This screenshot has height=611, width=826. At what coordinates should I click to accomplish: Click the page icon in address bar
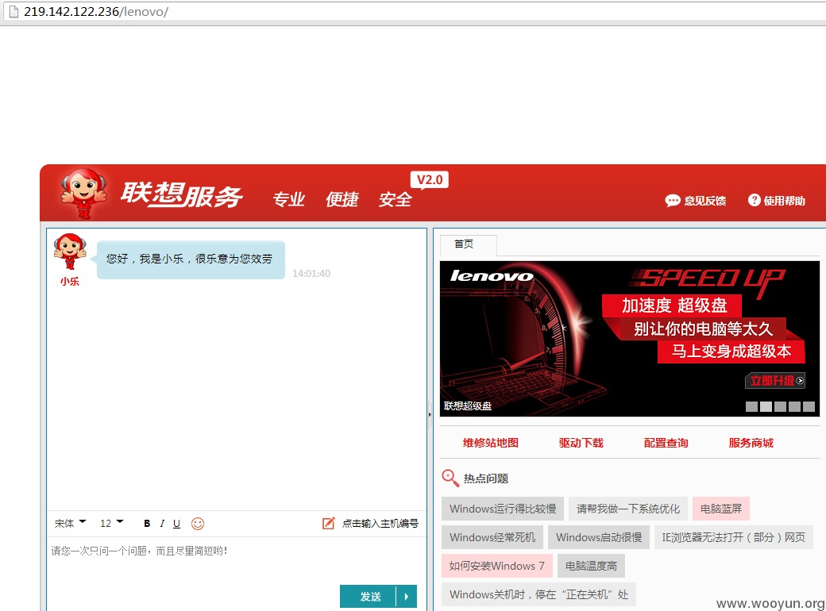pos(14,11)
